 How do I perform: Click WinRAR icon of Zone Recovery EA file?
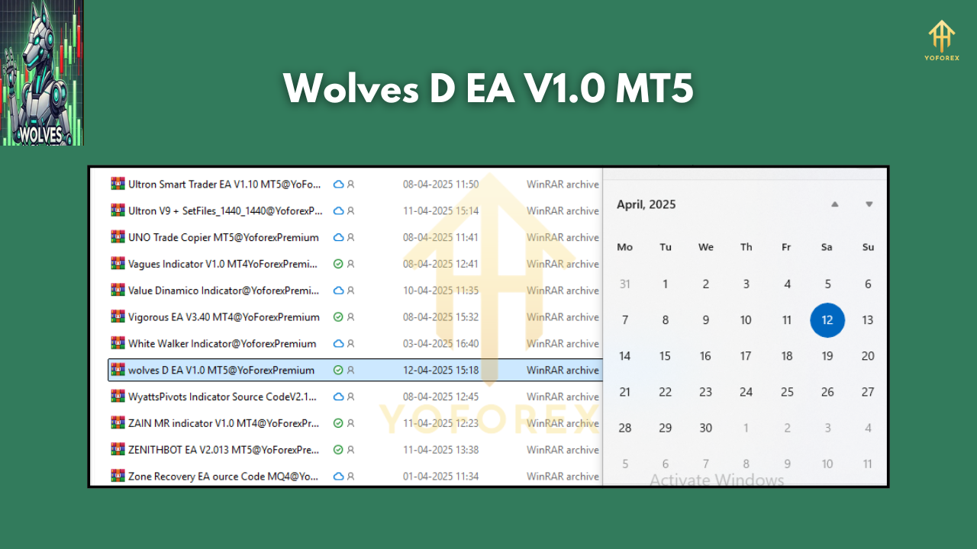[118, 477]
